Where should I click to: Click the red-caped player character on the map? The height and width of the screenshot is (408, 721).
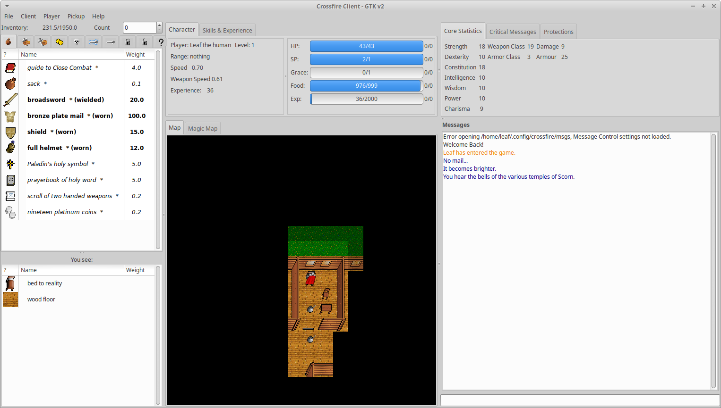click(310, 279)
